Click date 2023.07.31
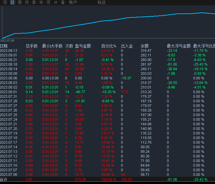Image resolution: width=215 pixels, height=184 pixels. 8,96
